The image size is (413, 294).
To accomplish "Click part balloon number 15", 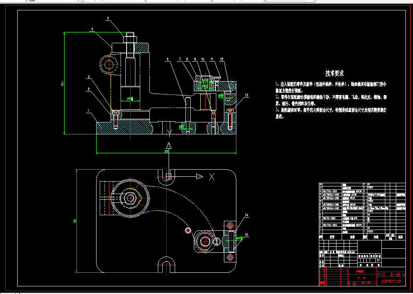I will click(x=246, y=235).
